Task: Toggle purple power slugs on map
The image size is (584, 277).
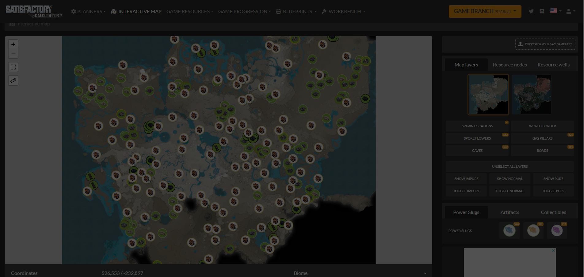Action: point(557,230)
